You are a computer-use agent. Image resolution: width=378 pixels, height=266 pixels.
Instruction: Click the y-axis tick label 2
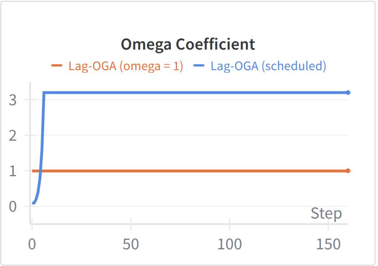[14, 136]
